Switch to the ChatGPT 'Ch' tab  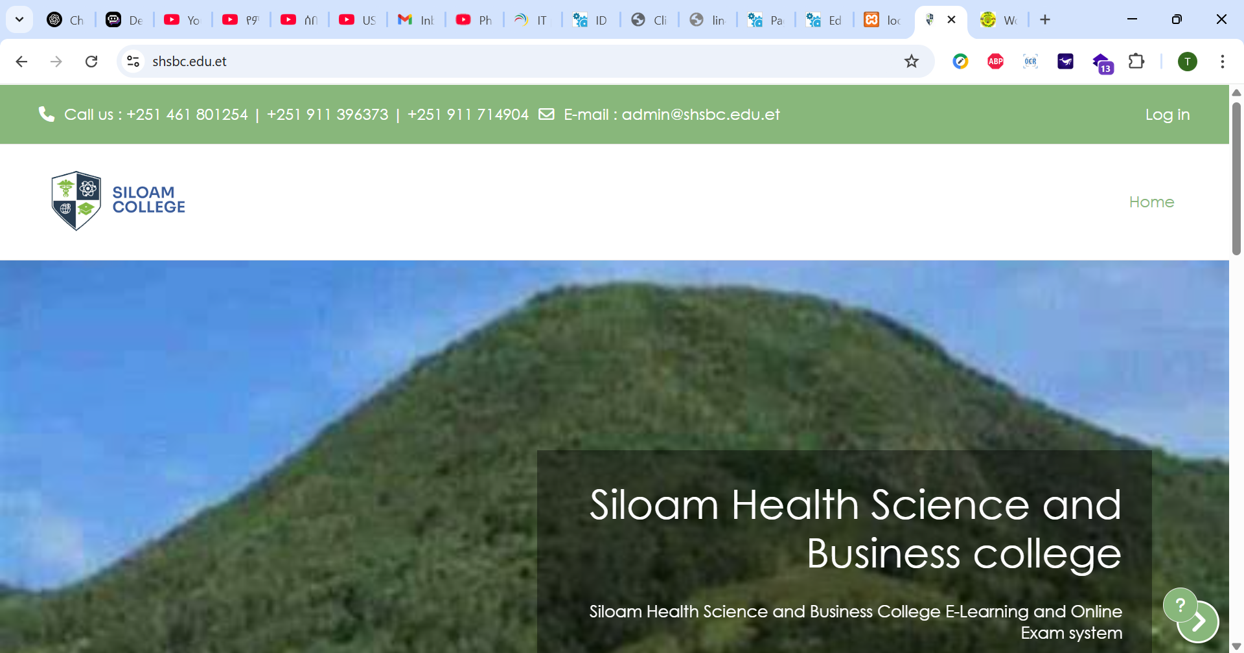tap(66, 20)
